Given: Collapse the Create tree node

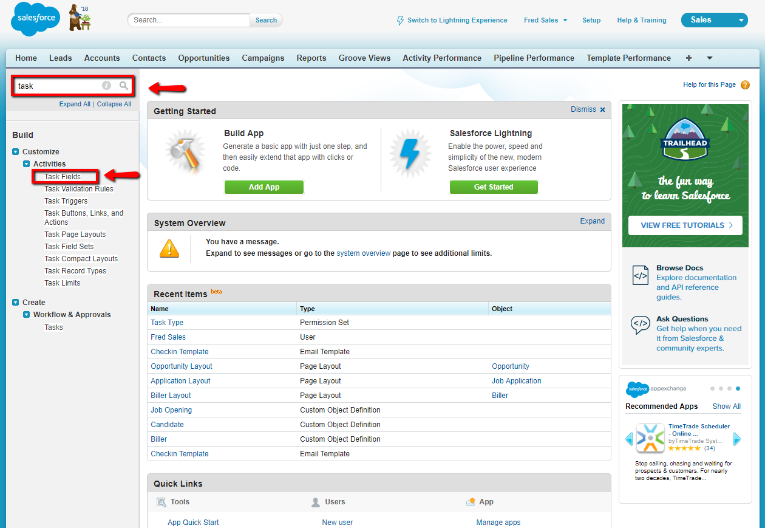Looking at the screenshot, I should 16,303.
